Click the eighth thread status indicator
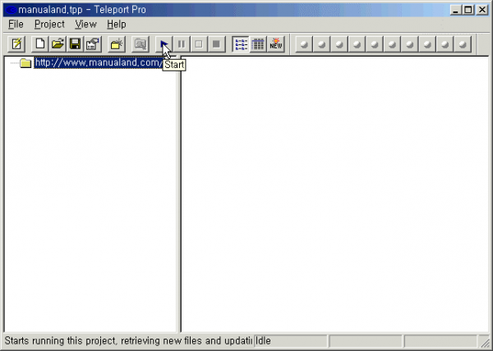Viewport: 493px width, 351px height. [427, 44]
